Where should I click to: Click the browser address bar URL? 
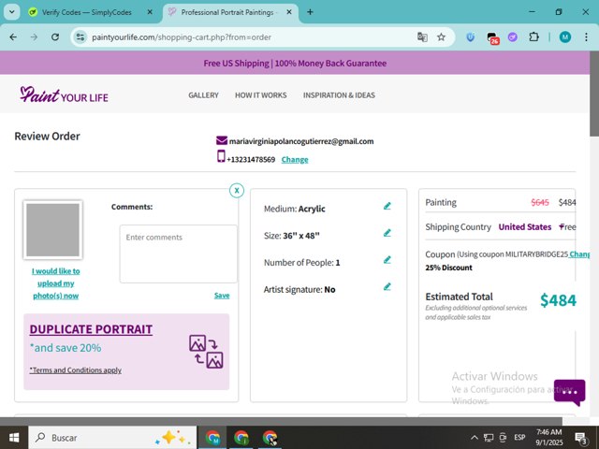tap(182, 37)
